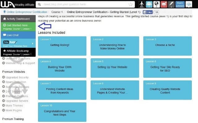This screenshot has height=123, width=198.
Task: Open Lesson 5 Setting Up Your Website
Action: (x=115, y=68)
